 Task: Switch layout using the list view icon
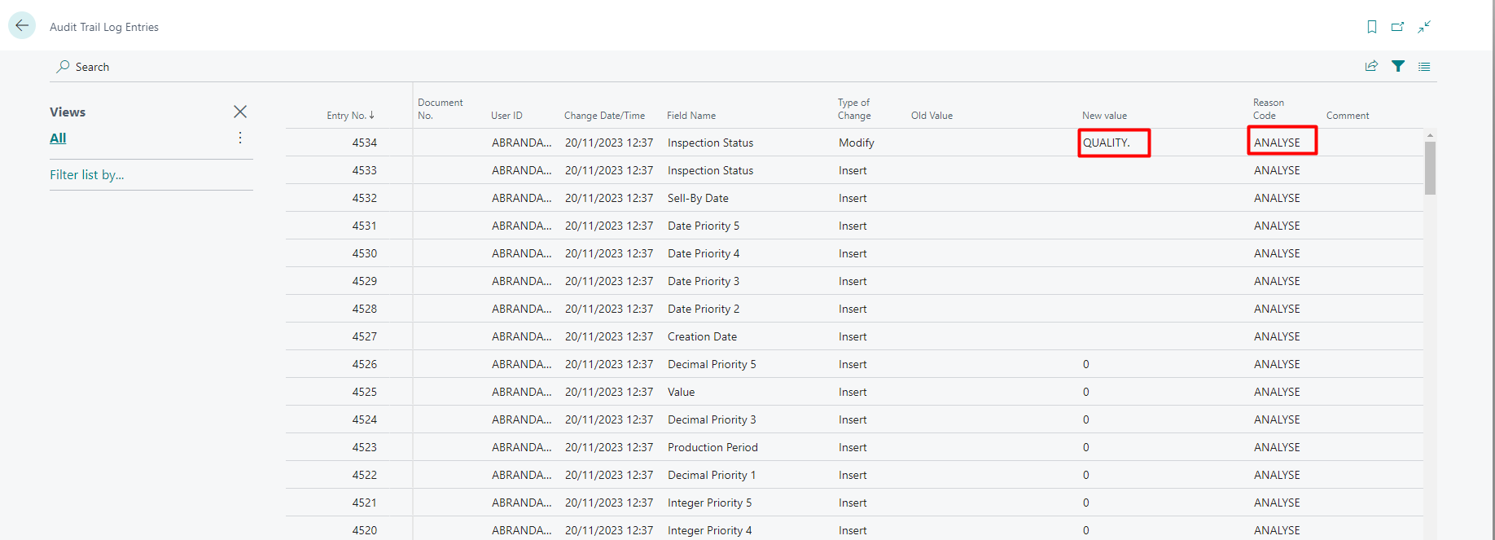[x=1424, y=66]
